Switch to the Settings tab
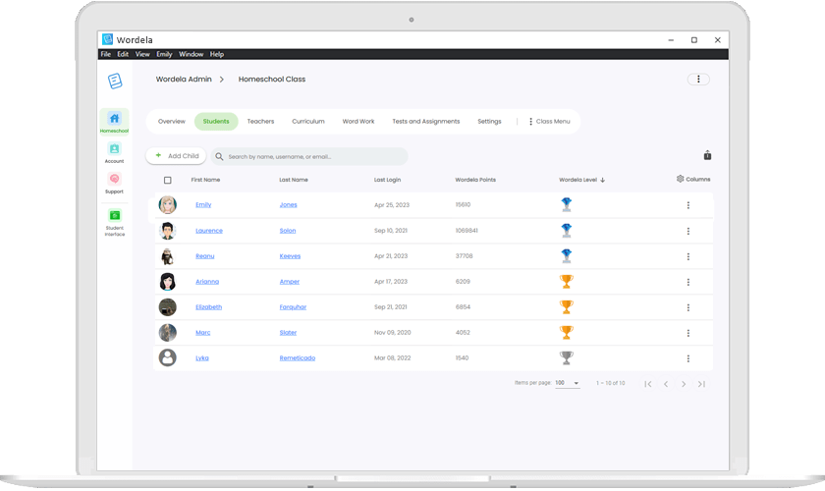Viewport: 825px width, 491px height. point(489,121)
